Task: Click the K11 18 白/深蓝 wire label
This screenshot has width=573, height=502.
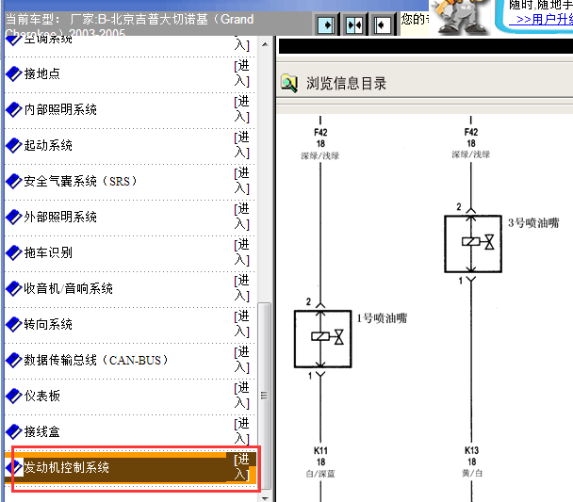Action: click(x=320, y=462)
